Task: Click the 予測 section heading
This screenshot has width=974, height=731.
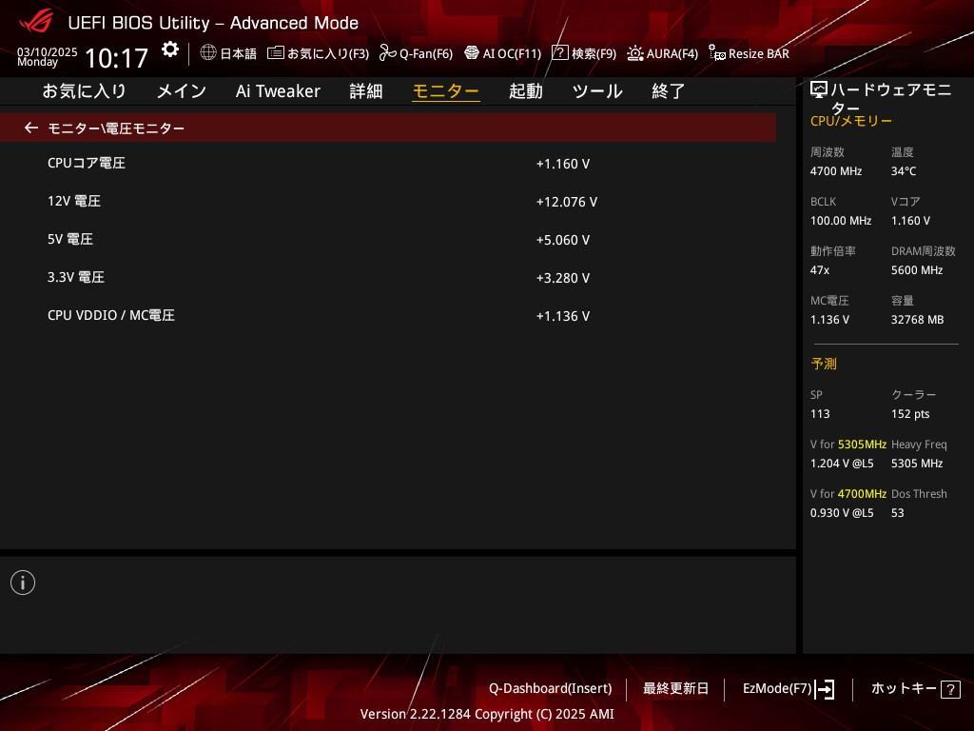Action: 824,364
